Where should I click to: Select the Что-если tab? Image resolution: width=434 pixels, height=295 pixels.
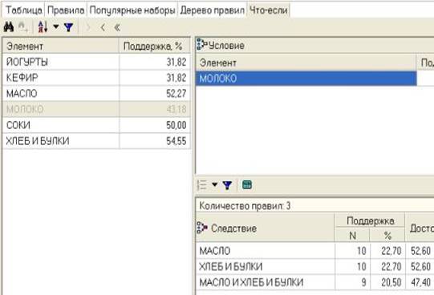pos(268,10)
